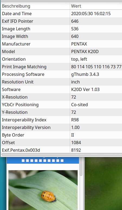Sort by the Beschreibung column header
The height and width of the screenshot is (210, 122).
(35, 6)
